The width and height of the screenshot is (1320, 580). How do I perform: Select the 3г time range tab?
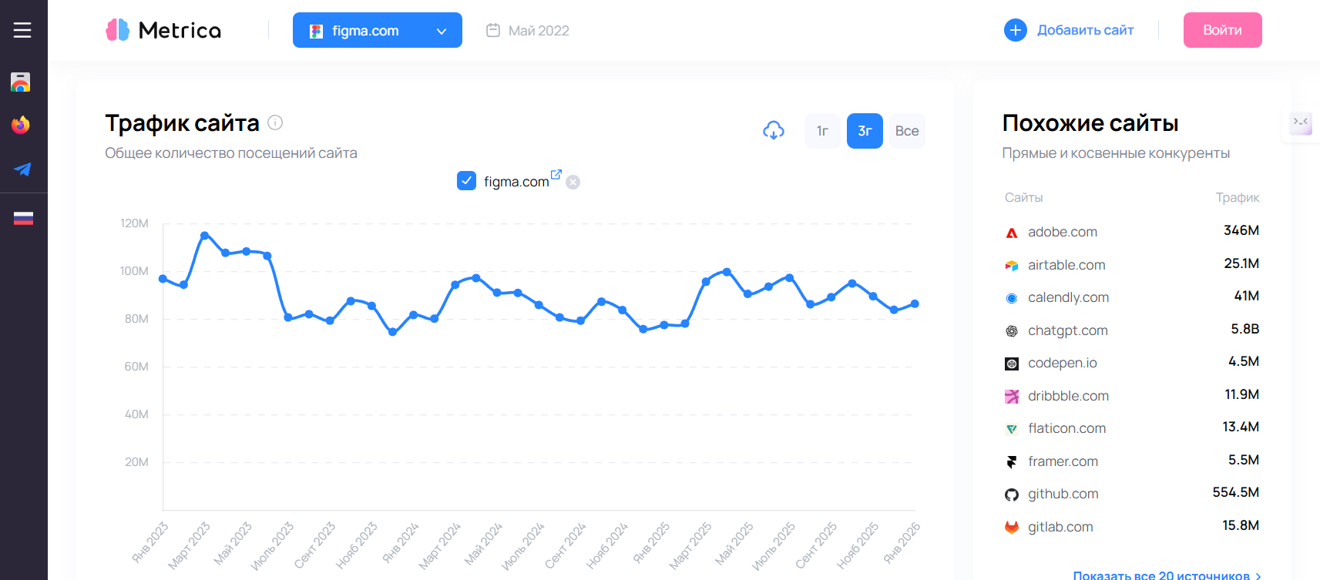(865, 131)
